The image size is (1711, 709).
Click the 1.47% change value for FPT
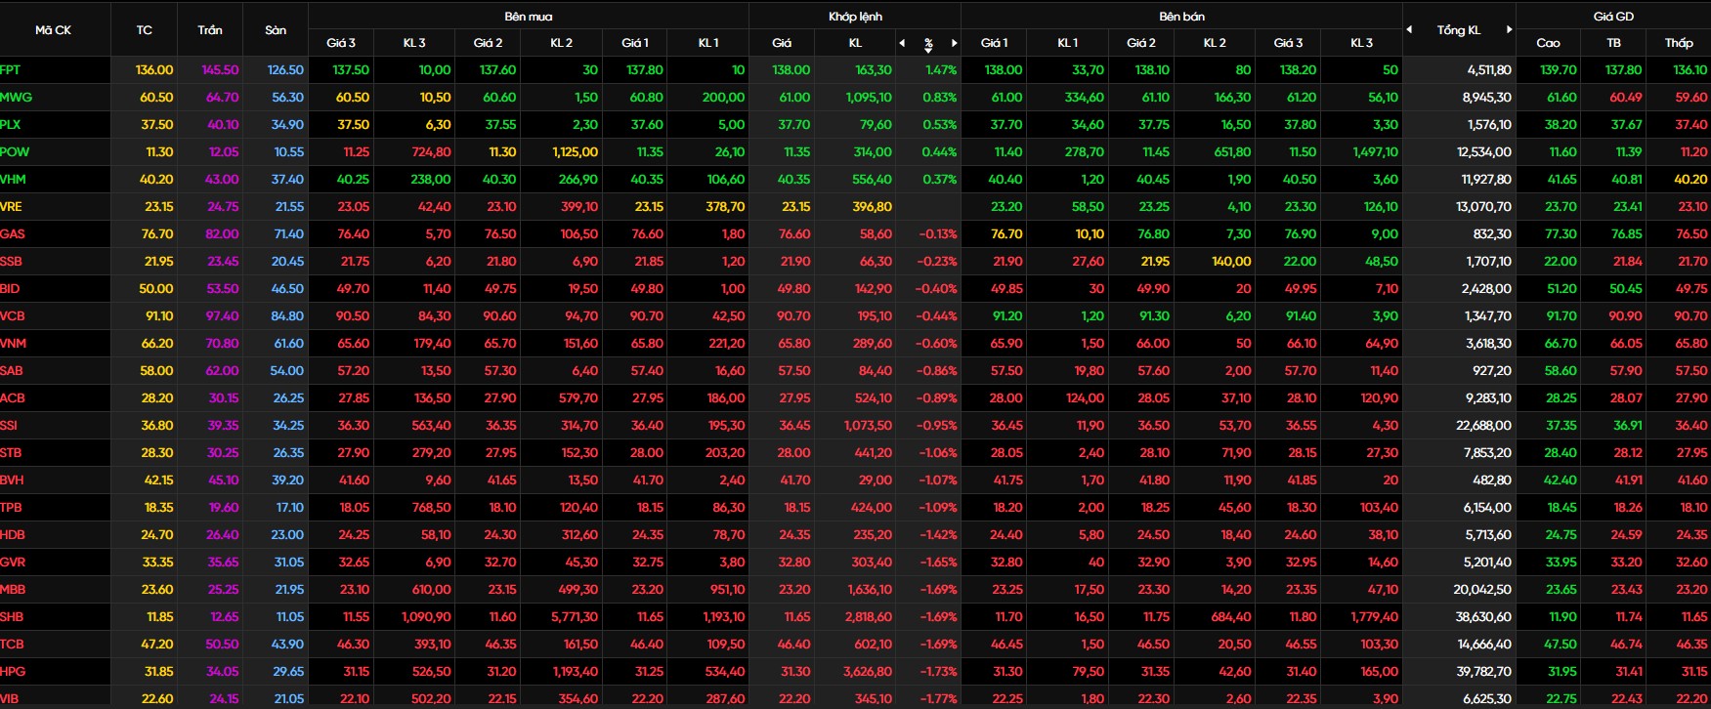(941, 70)
